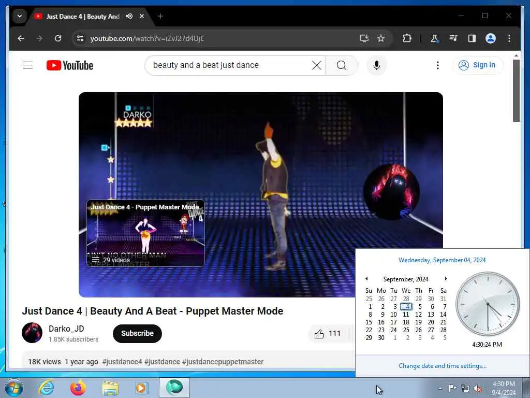The width and height of the screenshot is (530, 398).
Task: Open the Darko_JD channel name link
Action: click(x=66, y=329)
